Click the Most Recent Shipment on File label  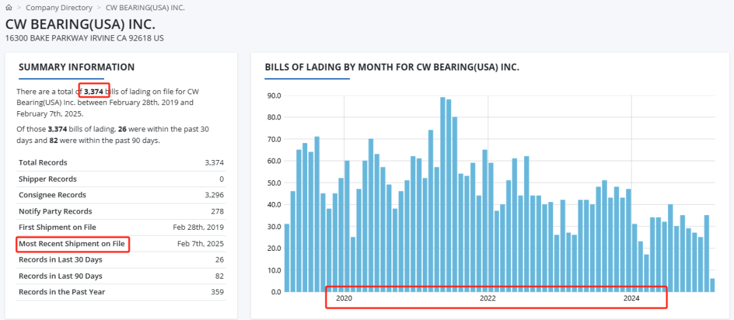pyautogui.click(x=73, y=243)
